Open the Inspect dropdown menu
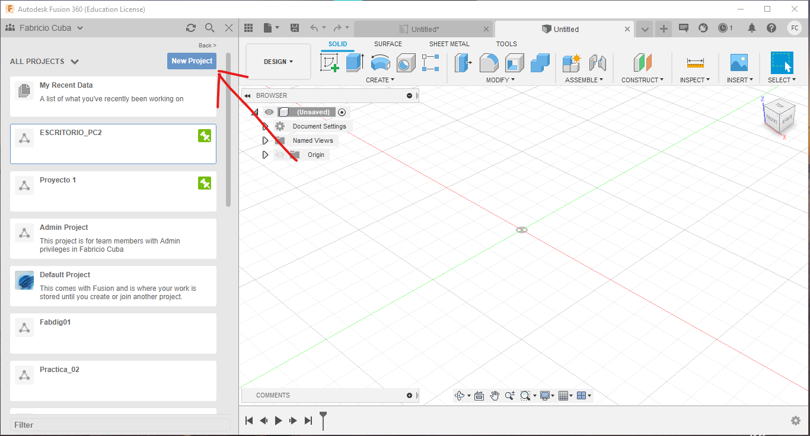This screenshot has height=436, width=810. 695,80
